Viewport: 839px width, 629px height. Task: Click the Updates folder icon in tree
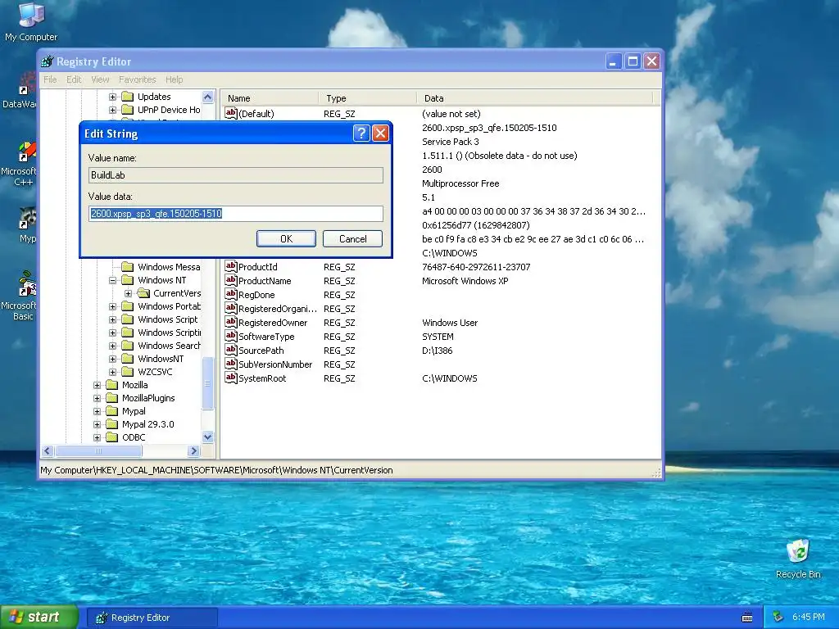tap(127, 97)
